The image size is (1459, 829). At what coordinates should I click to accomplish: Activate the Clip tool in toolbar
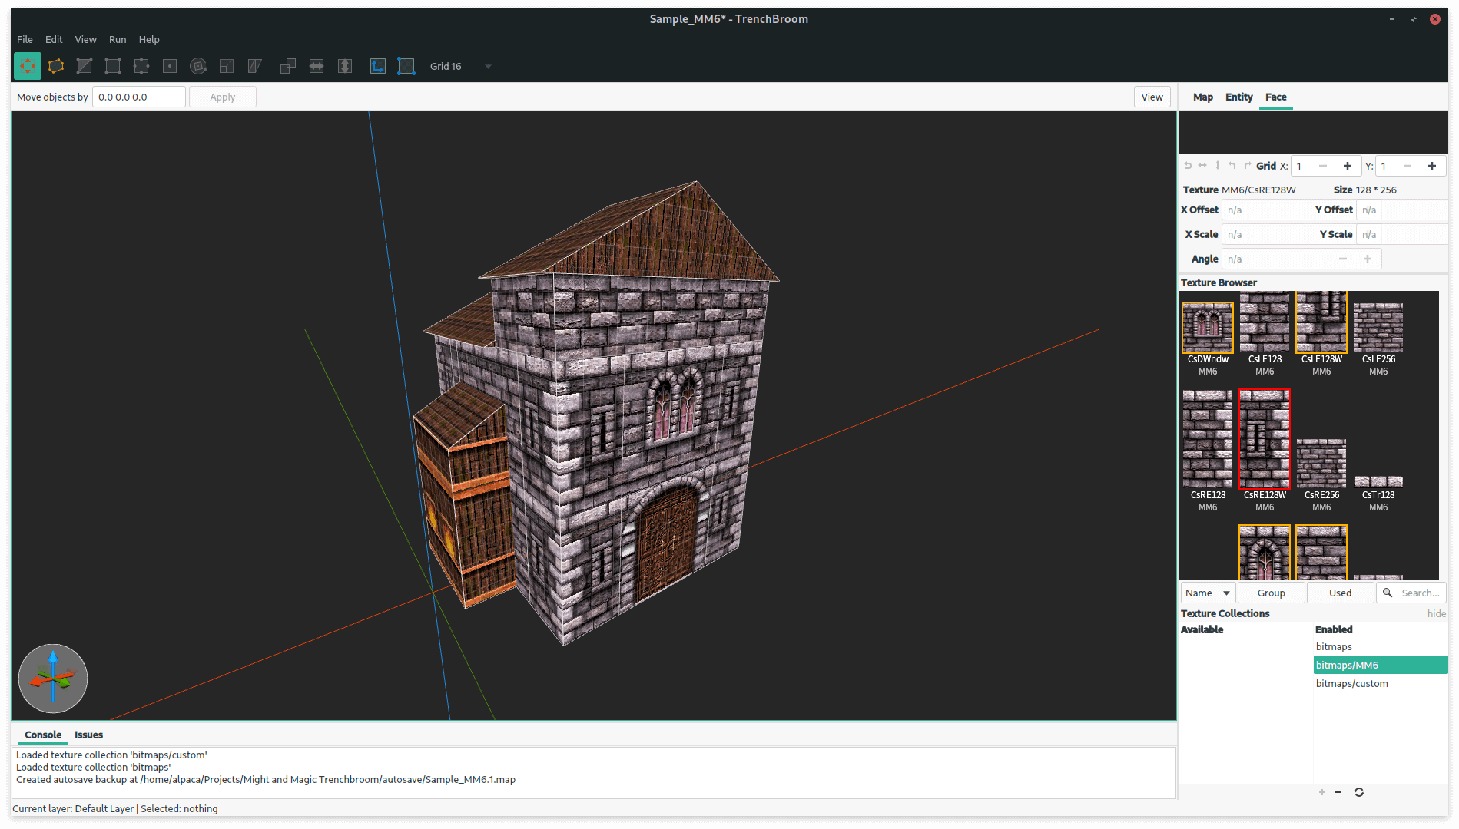pos(85,67)
